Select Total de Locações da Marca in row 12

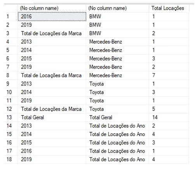52,109
